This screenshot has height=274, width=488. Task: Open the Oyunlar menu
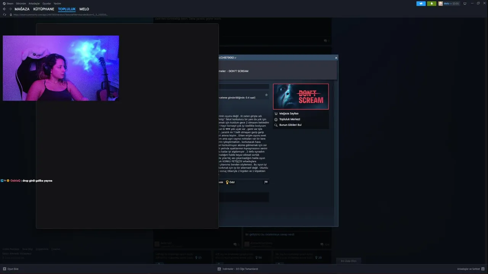pyautogui.click(x=47, y=3)
